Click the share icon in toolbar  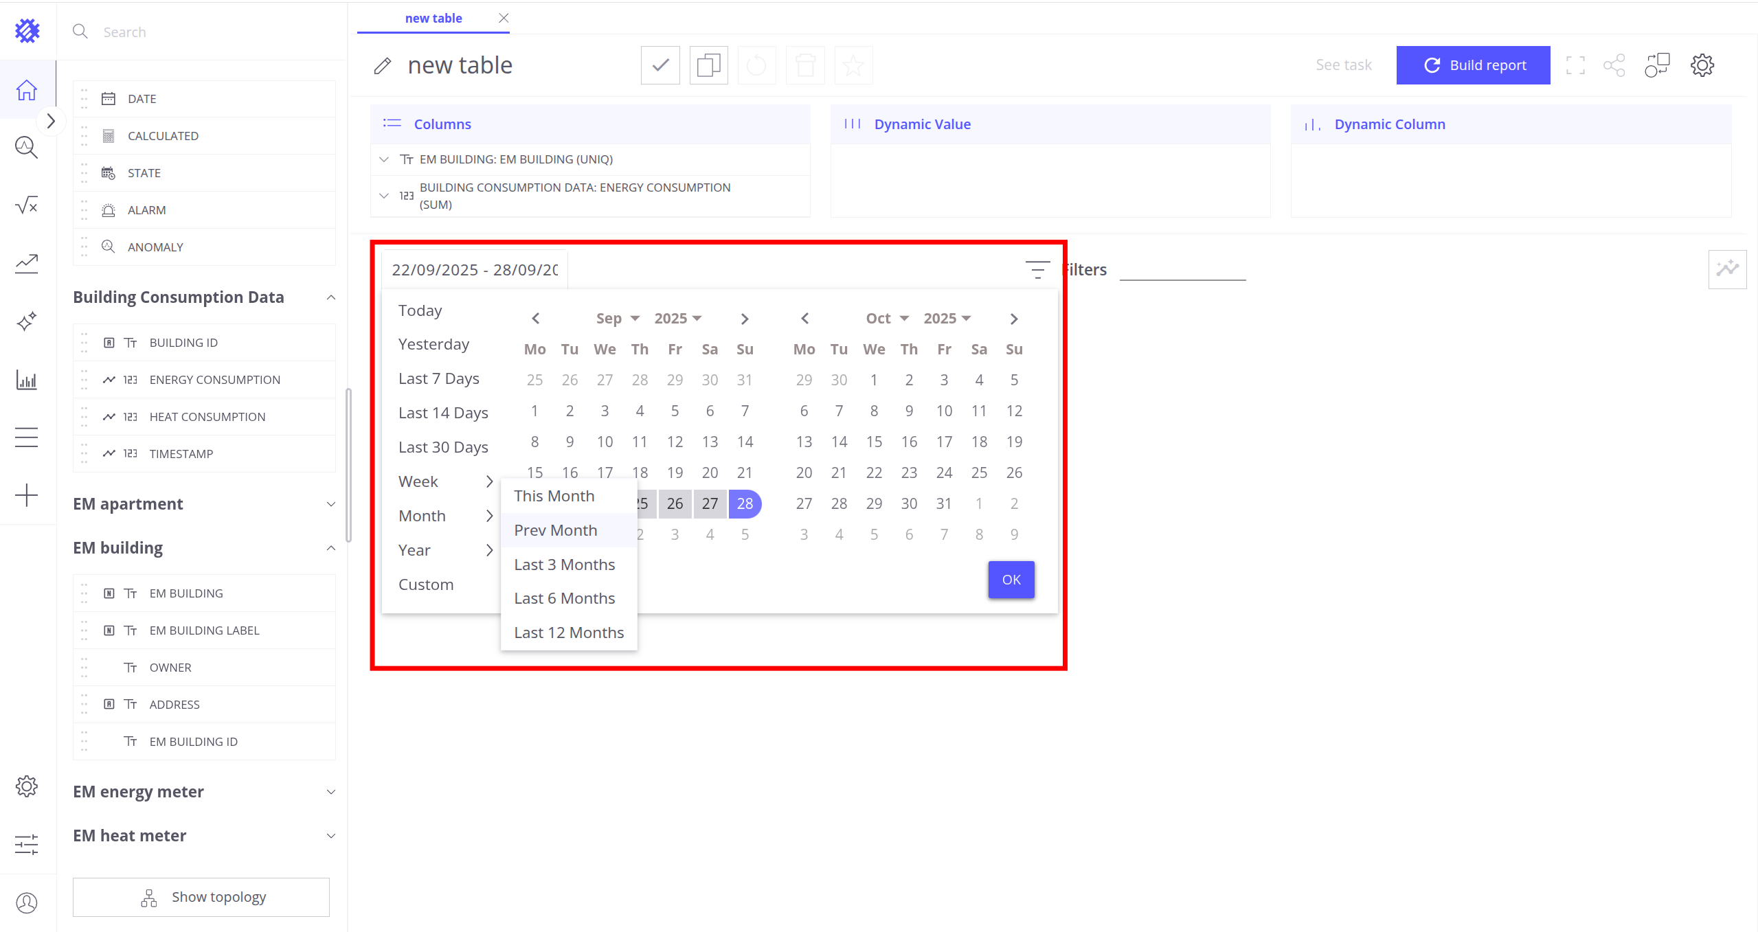1614,66
